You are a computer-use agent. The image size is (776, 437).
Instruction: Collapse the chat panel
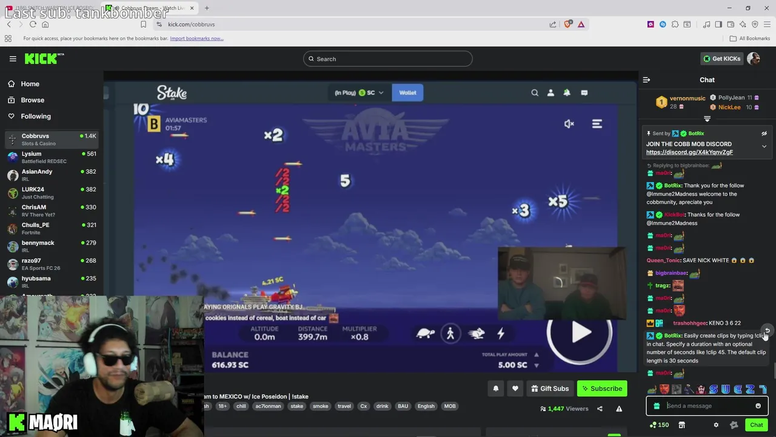(x=646, y=80)
